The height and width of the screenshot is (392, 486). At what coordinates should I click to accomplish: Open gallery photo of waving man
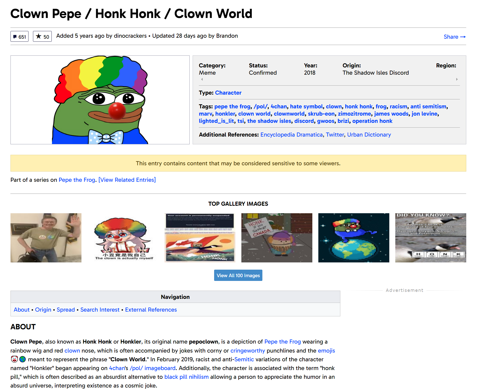tap(46, 238)
